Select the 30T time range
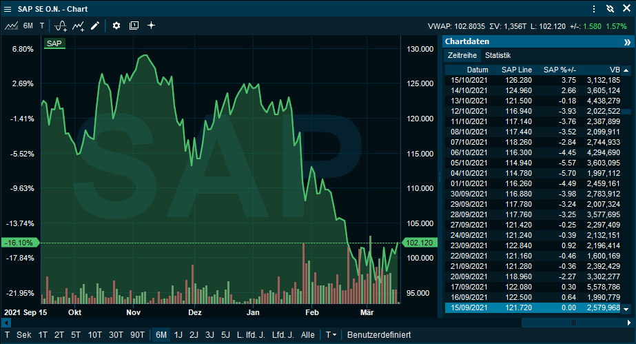 [x=116, y=335]
